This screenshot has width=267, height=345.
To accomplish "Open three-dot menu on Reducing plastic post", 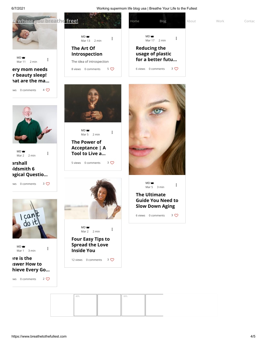I will [x=176, y=38].
